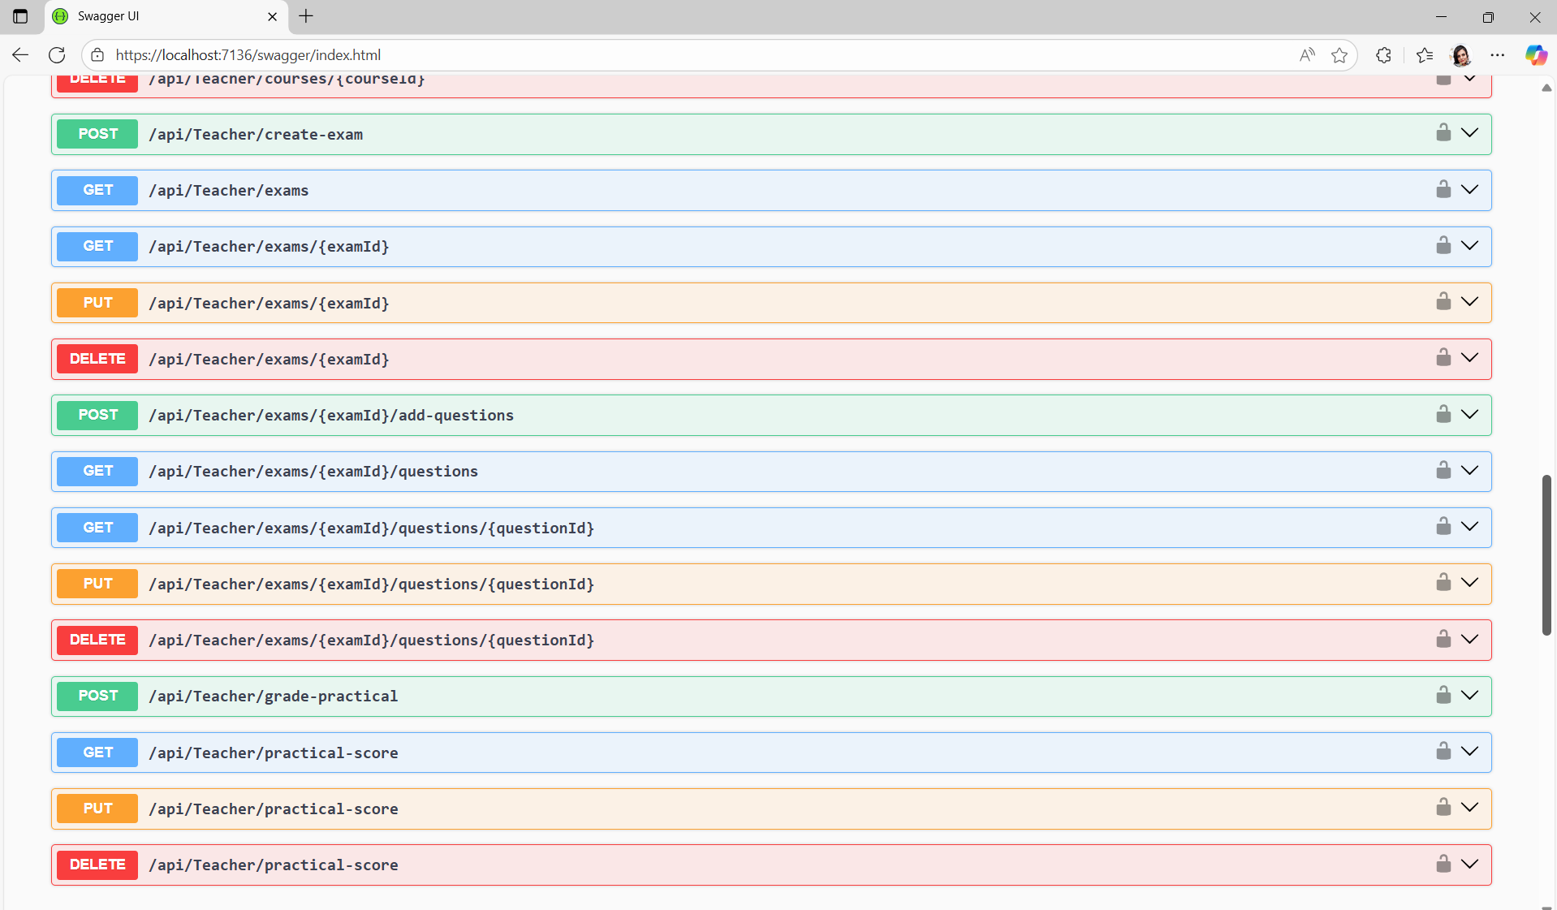Click DELETE questions/{questionId} endpoint path
Screen dimensions: 1557x910
tap(371, 640)
